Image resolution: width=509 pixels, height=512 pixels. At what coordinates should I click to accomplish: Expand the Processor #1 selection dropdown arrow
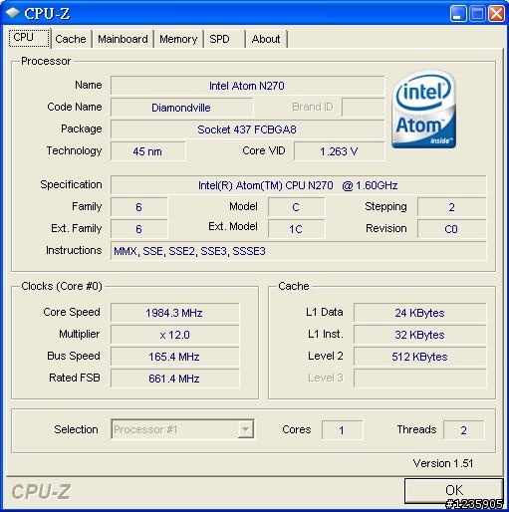pyautogui.click(x=245, y=429)
